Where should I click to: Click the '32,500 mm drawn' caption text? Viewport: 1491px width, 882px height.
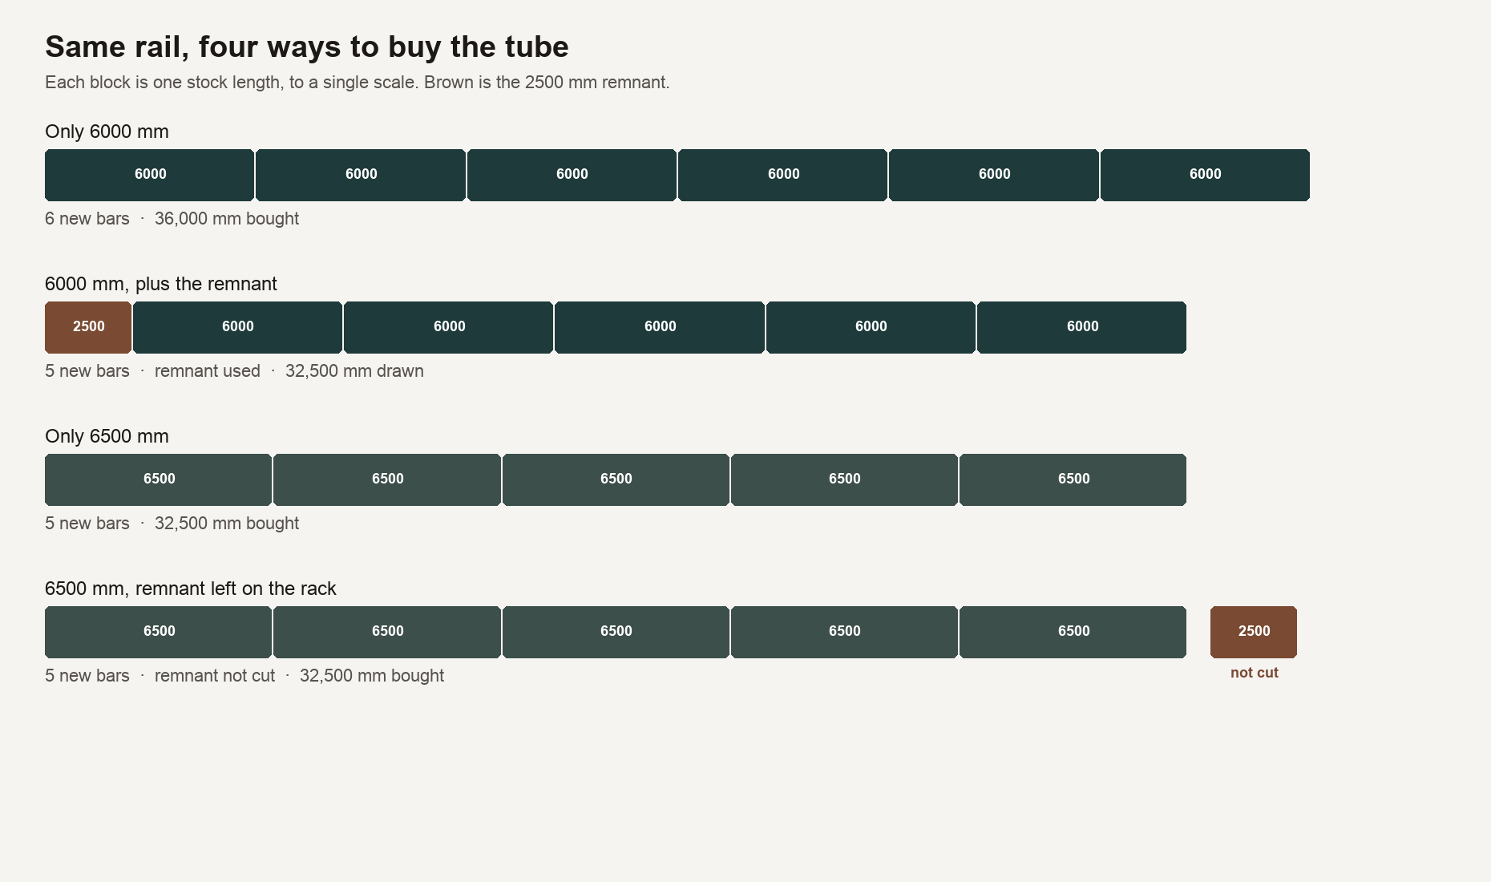[x=354, y=371]
